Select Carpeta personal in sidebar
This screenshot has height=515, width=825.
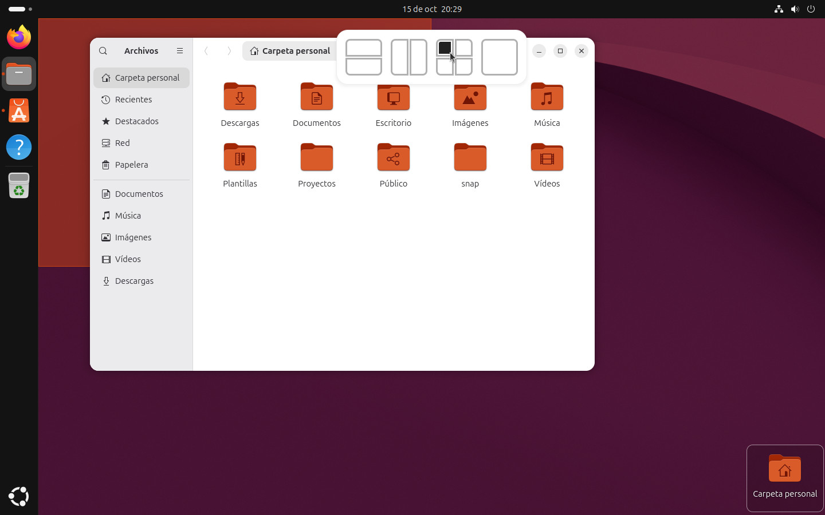coord(142,78)
